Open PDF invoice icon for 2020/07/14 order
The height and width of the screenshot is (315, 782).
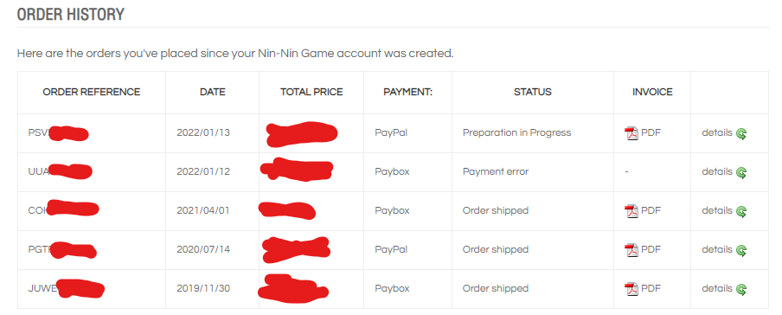[x=631, y=250]
